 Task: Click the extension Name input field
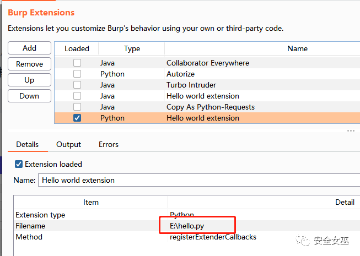198,180
